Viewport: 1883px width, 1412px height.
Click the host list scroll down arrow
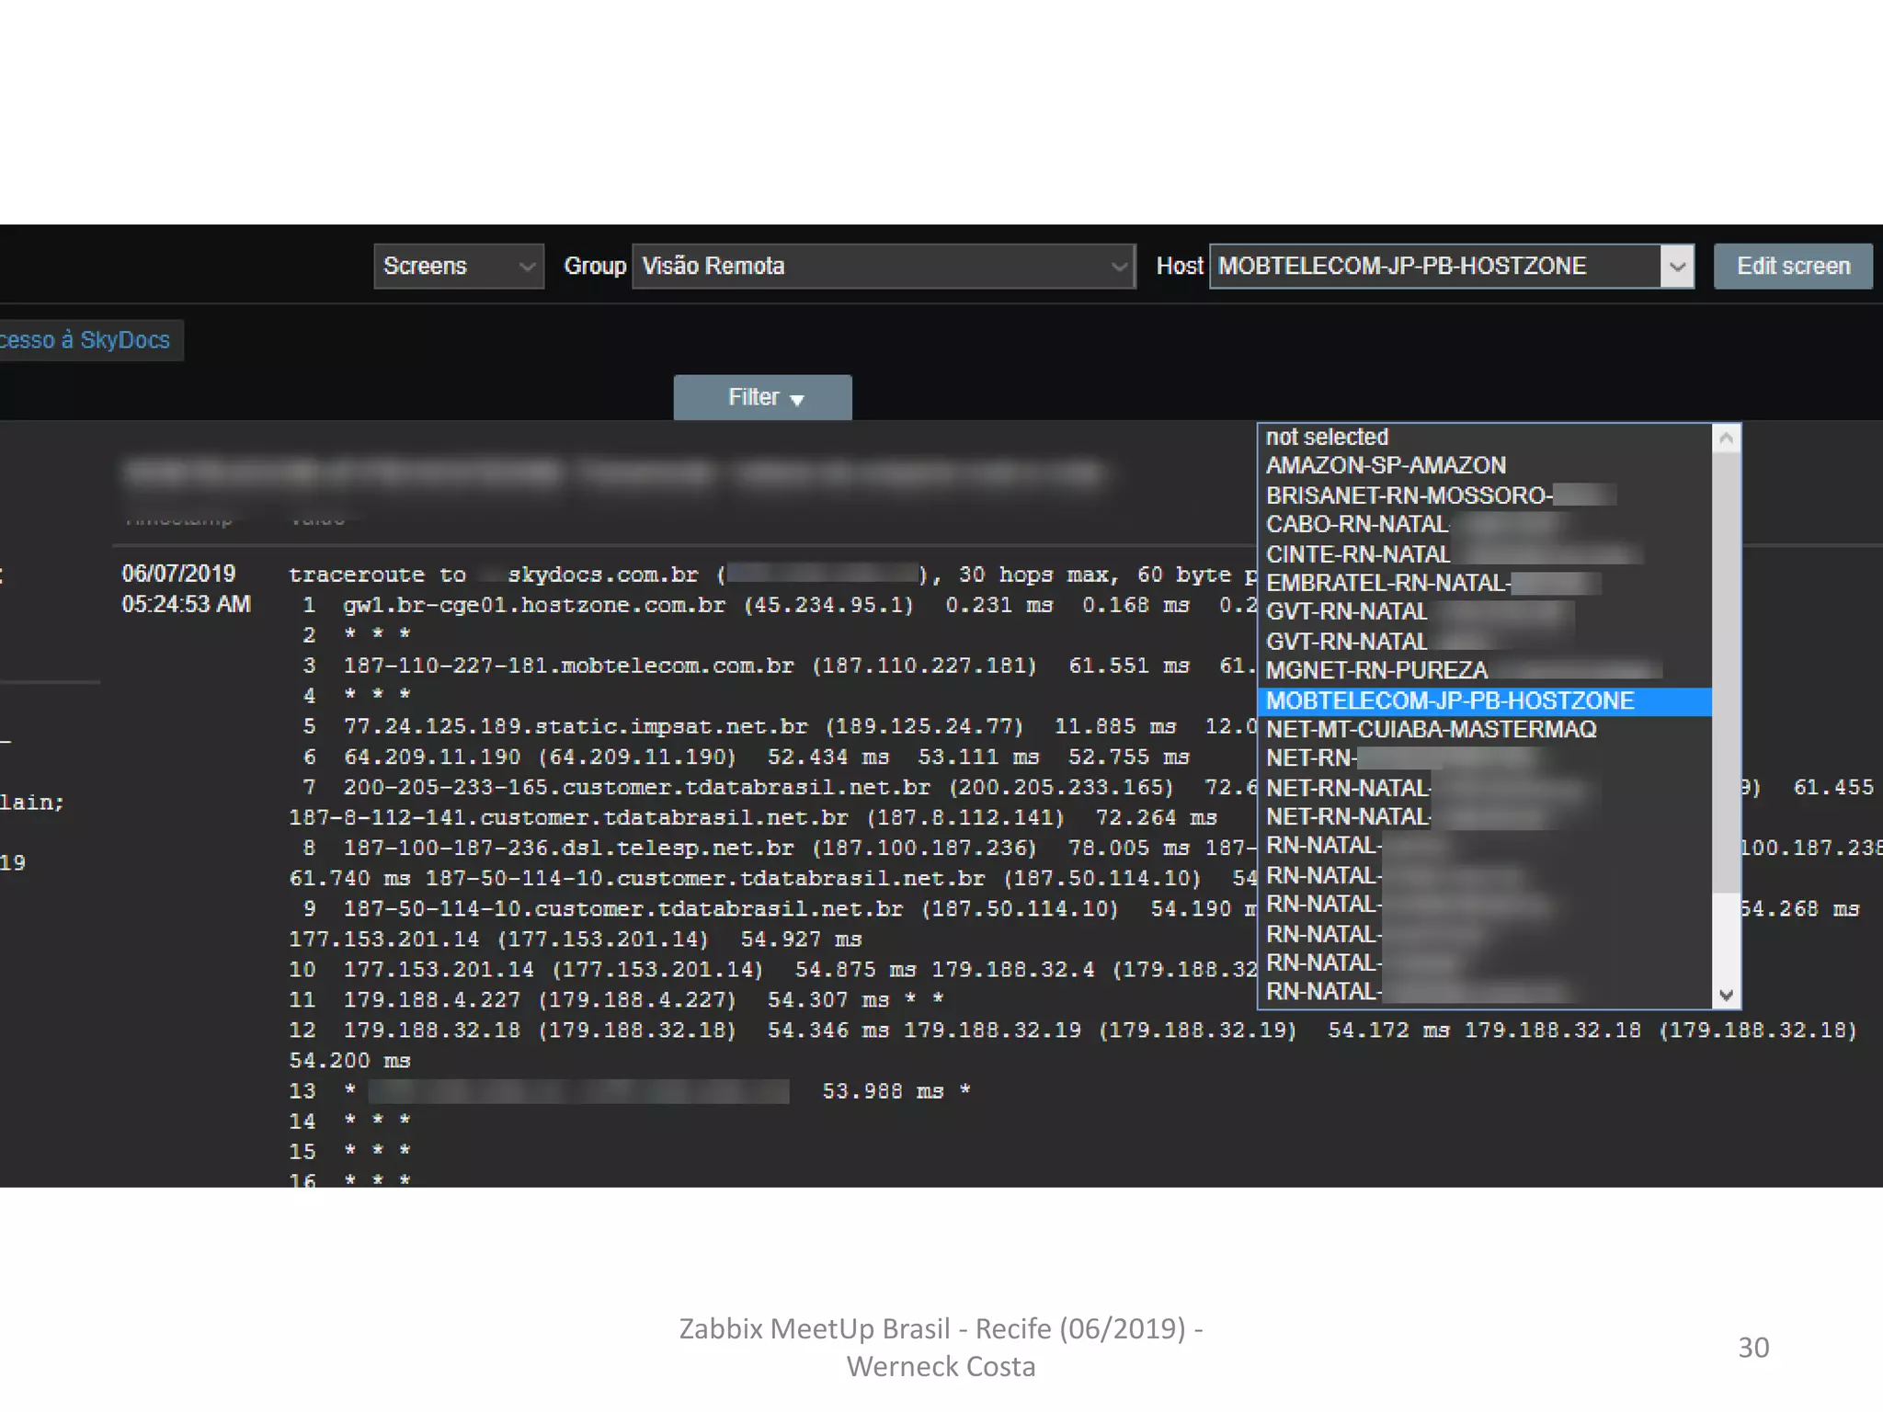pos(1726,995)
